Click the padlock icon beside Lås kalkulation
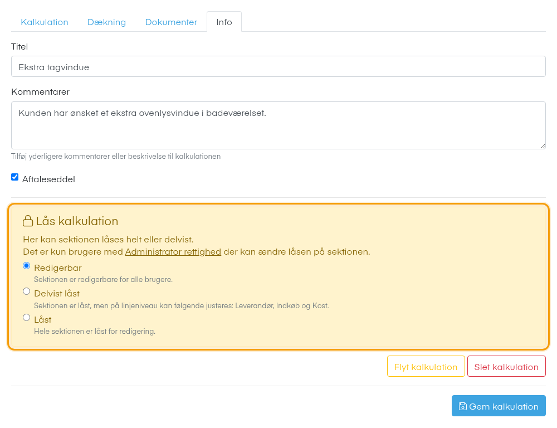 pyautogui.click(x=28, y=221)
